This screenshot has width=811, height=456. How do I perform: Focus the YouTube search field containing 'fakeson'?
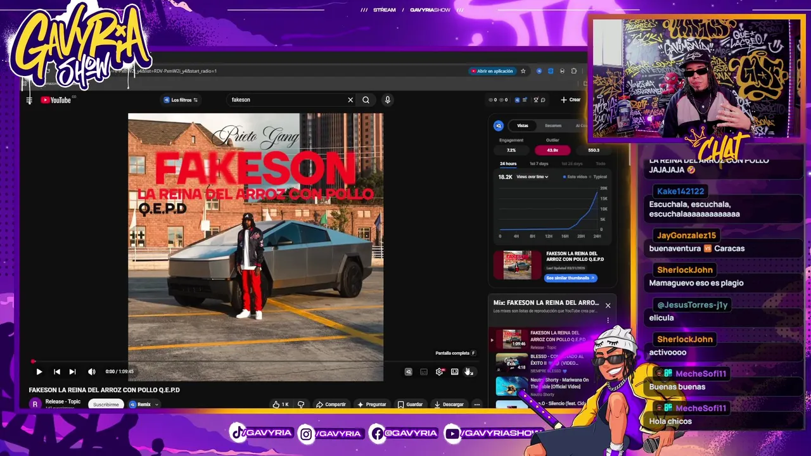[x=286, y=100]
